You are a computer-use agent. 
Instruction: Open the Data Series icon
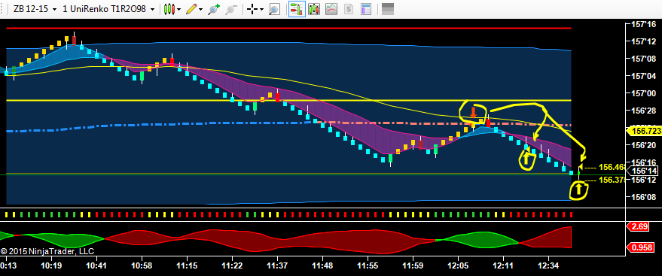(x=314, y=9)
